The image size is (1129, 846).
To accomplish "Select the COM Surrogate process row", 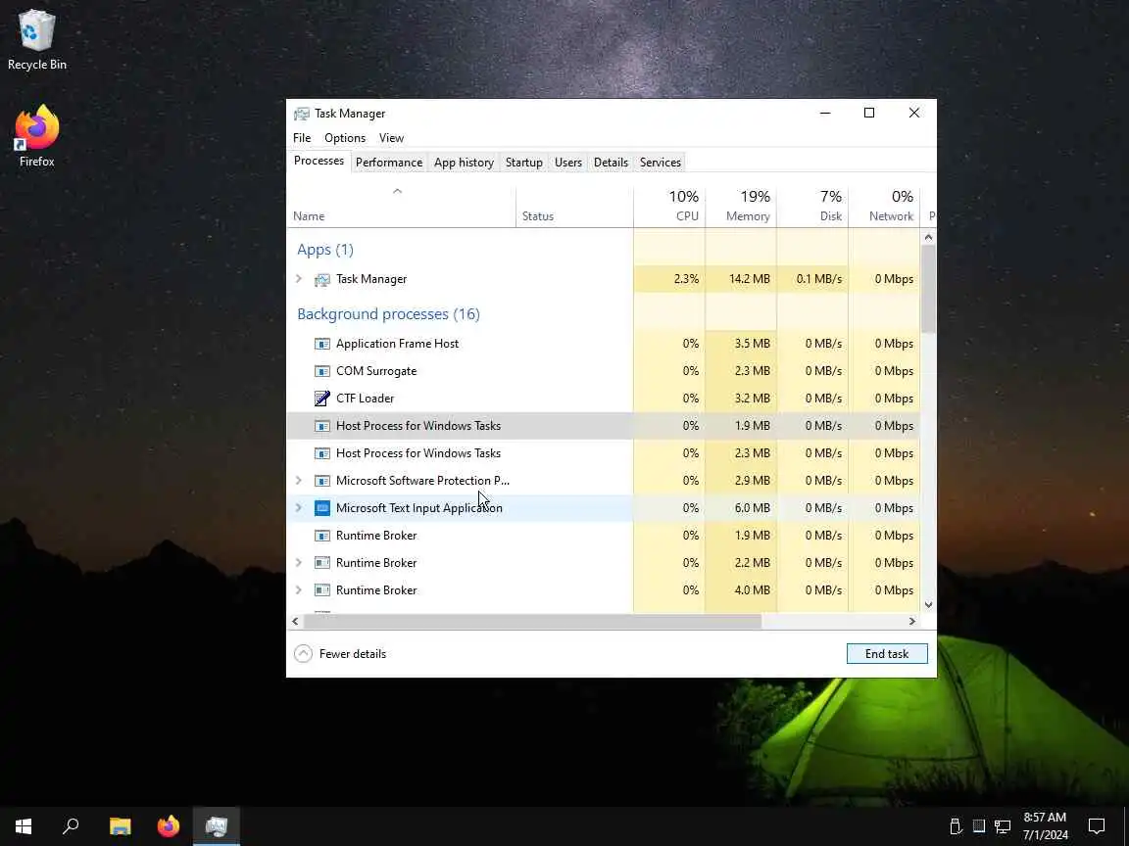I will (x=604, y=371).
